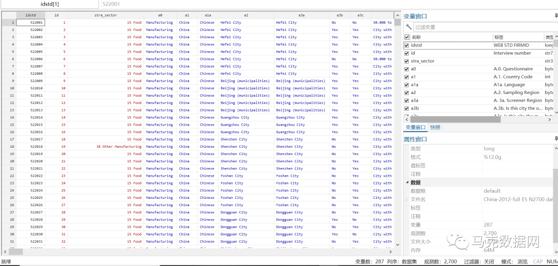Uncheck the id variable checkbox
The width and height of the screenshot is (558, 266).
pos(407,53)
